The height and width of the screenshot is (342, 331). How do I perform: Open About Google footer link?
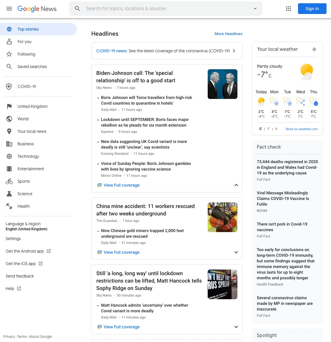(x=40, y=337)
